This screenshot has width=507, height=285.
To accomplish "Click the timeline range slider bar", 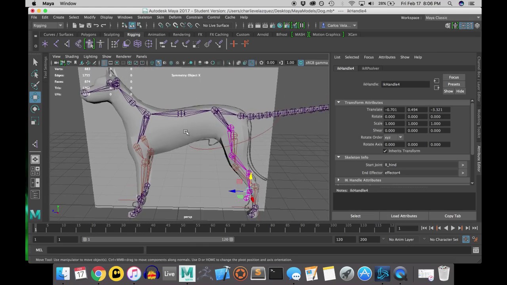I will [158, 239].
